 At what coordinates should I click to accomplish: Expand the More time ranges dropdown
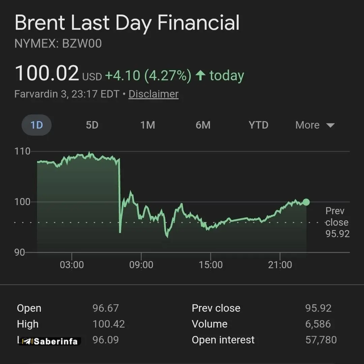coord(307,125)
